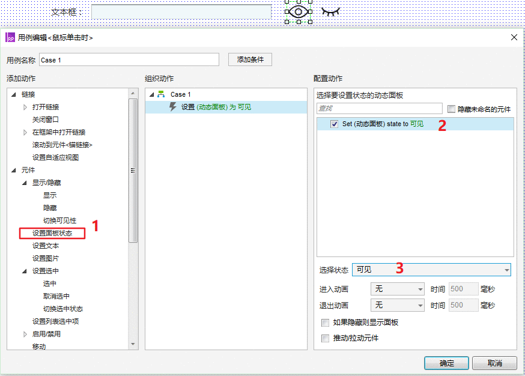Collapse the 元件 category
Viewport: 525px width, 376px height.
[14, 170]
